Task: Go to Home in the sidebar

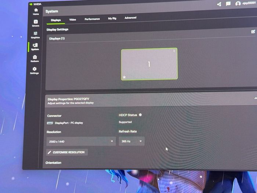Action: coord(36,12)
